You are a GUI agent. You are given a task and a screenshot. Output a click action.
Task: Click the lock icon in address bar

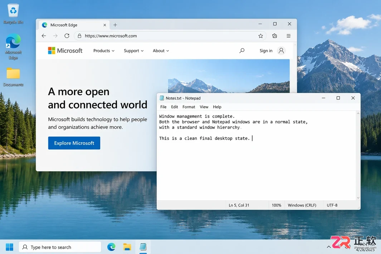[x=79, y=36]
